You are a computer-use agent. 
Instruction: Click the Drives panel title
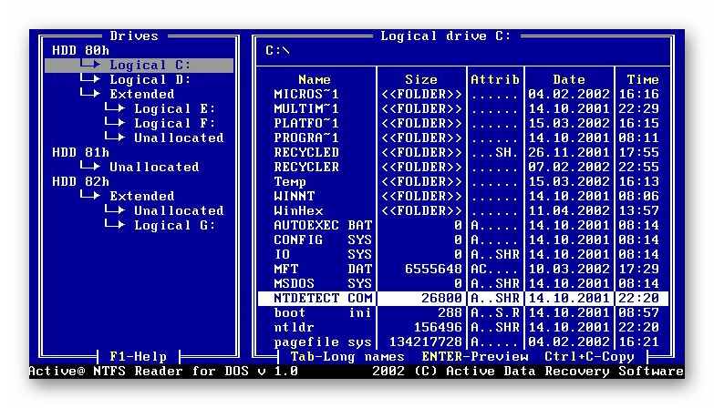[134, 36]
